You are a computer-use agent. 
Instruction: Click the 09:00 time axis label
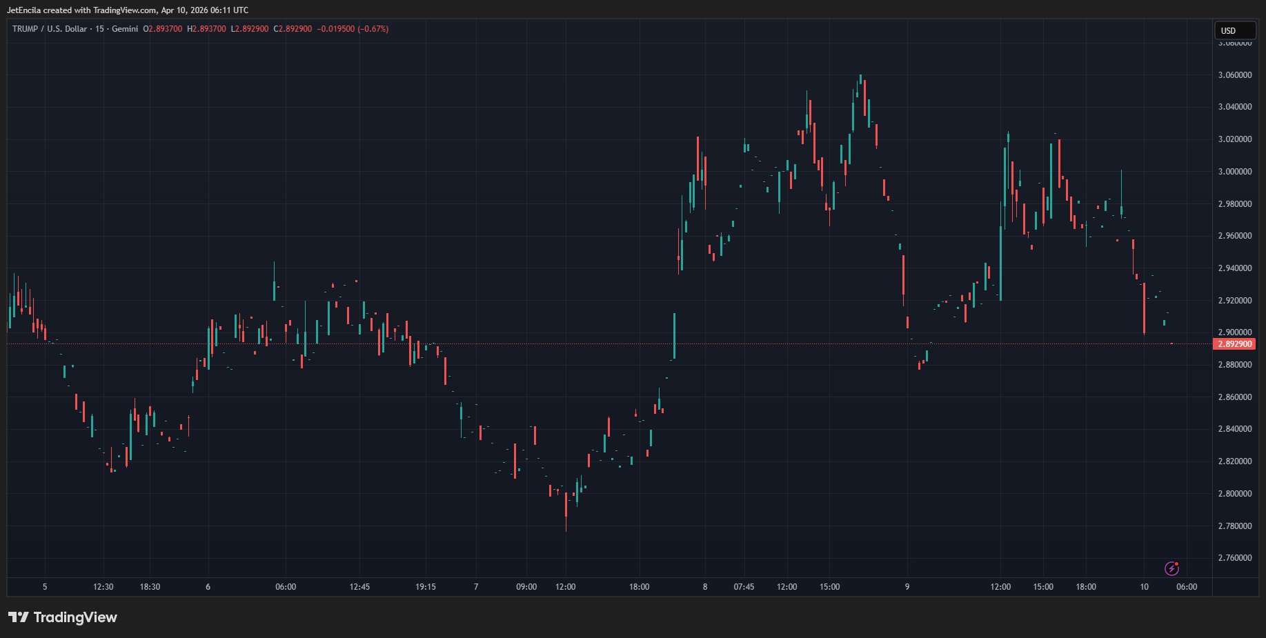click(x=526, y=587)
